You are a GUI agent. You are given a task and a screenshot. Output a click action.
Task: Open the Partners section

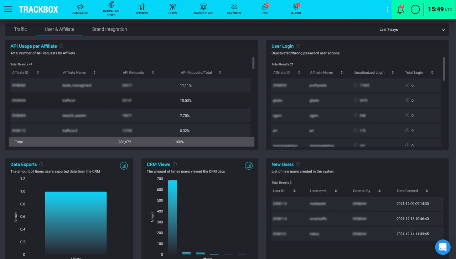click(x=234, y=9)
